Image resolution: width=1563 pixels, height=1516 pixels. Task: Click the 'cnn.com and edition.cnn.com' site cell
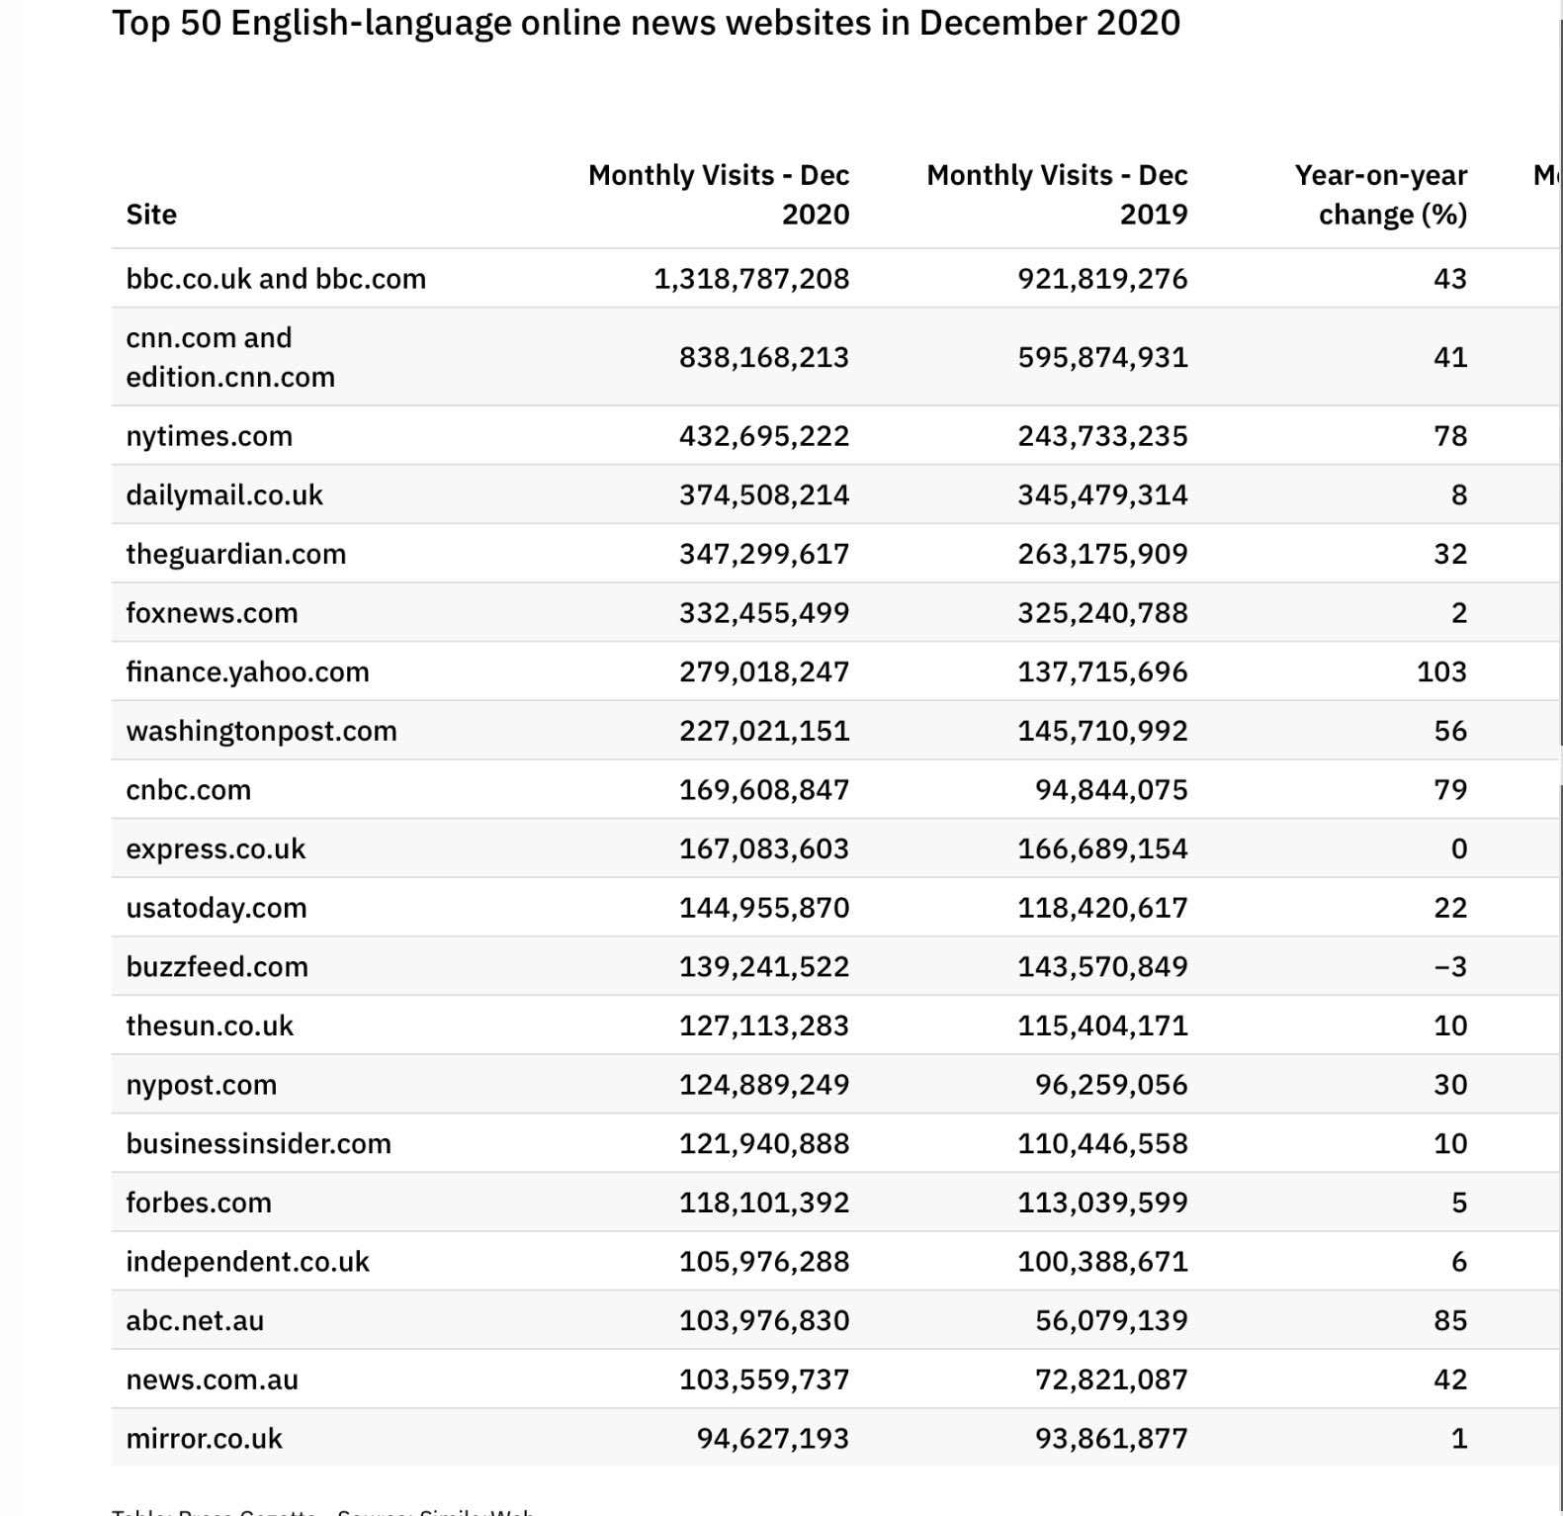pos(230,357)
